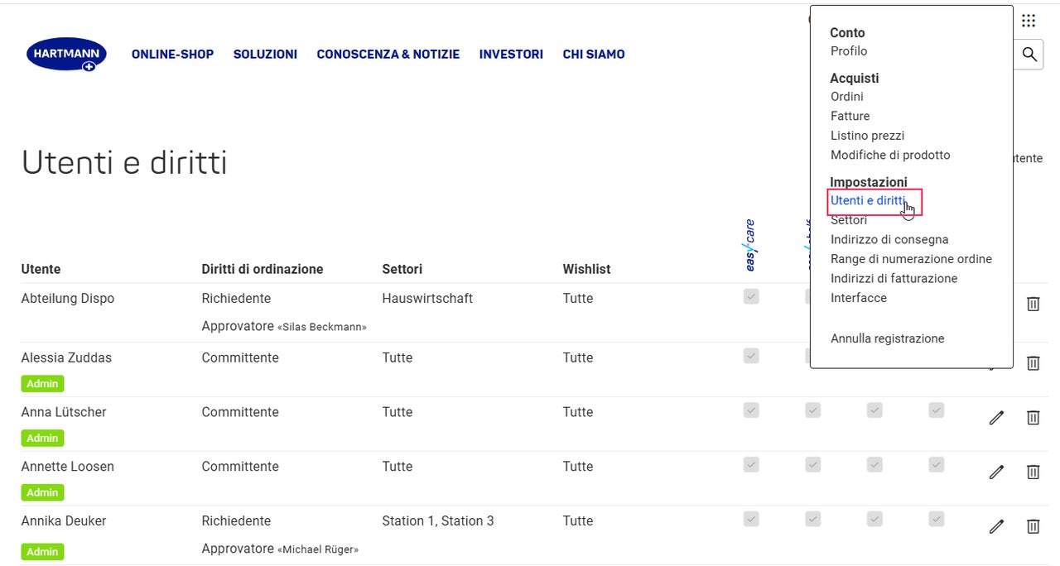
Task: Click the Hartmann logo
Action: (x=66, y=55)
